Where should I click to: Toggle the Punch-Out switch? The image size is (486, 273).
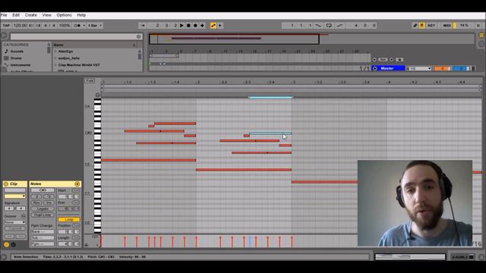tap(339, 26)
